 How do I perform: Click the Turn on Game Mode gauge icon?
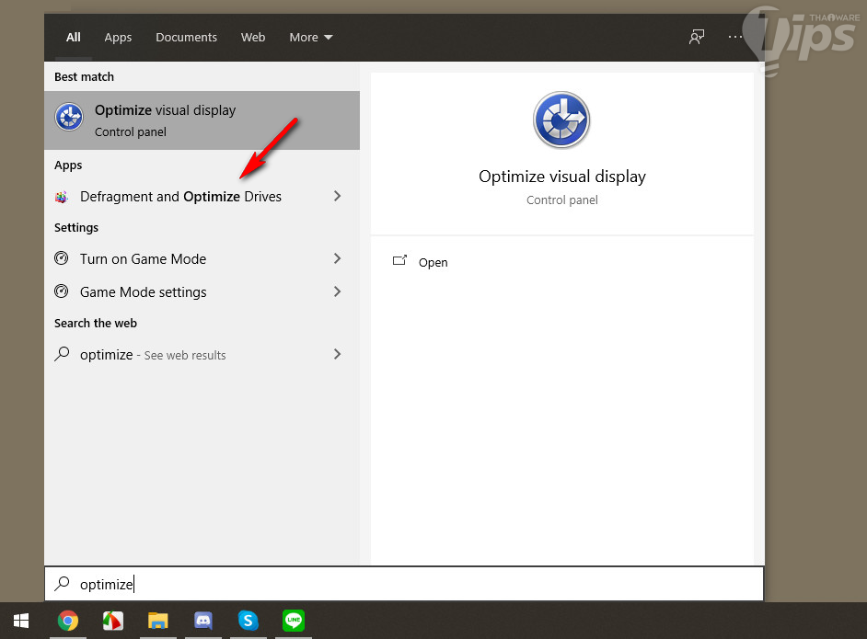[62, 258]
